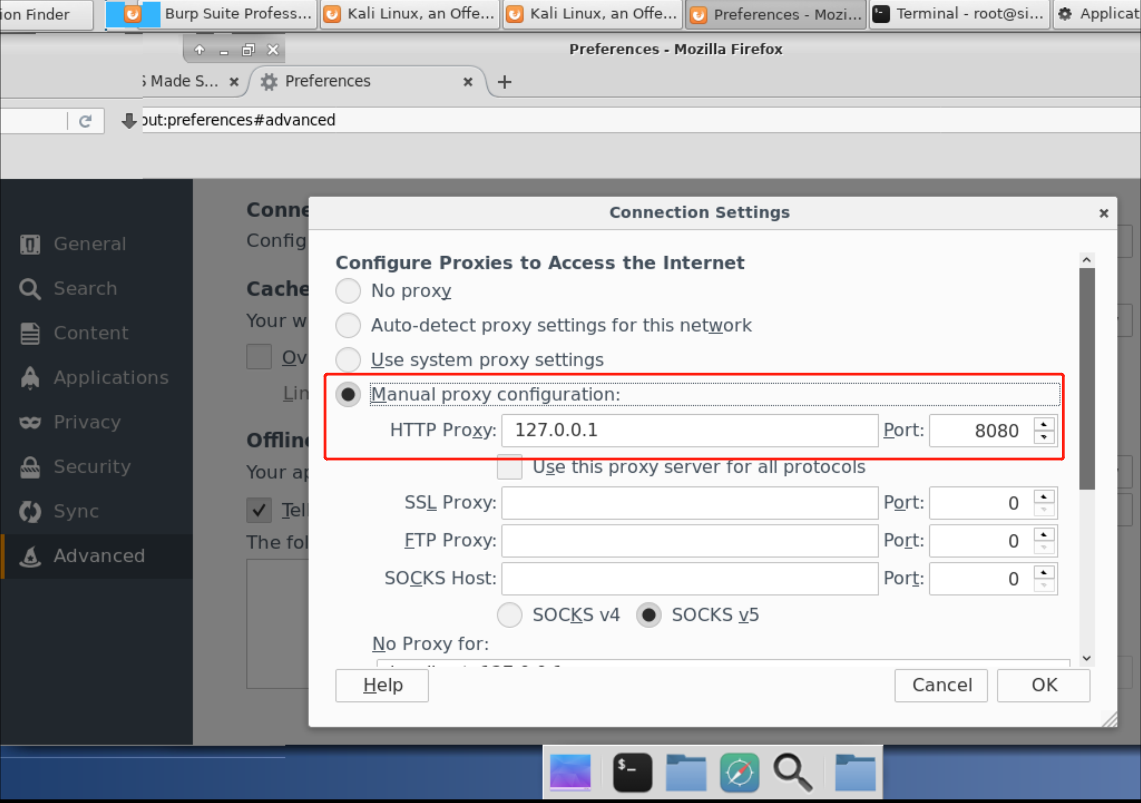Select SOCKS v4 radio button
Screen dimensions: 1141x803
tap(509, 614)
